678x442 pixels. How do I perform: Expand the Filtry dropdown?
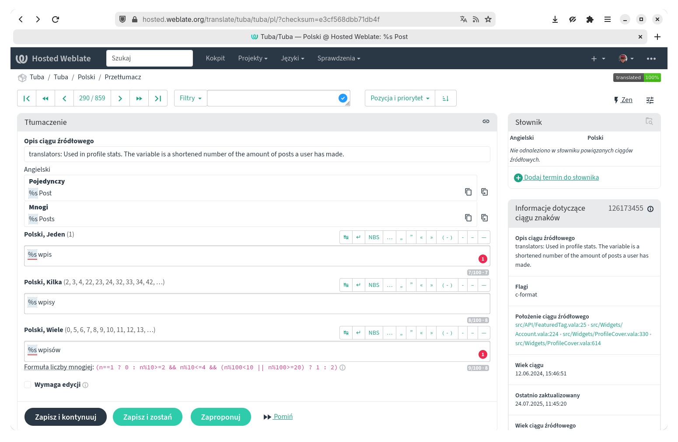pos(190,98)
